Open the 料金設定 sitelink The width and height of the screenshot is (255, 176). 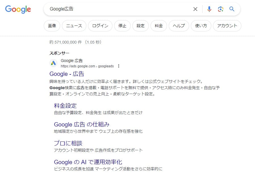point(65,106)
